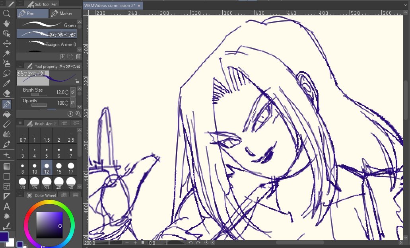This screenshot has width=410, height=248.
Task: Select the Gradient tool
Action: point(6,166)
